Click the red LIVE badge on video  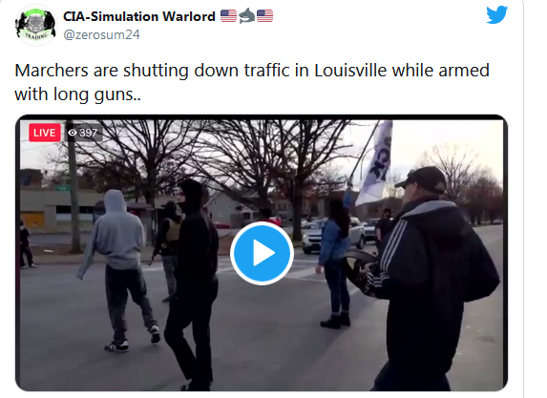click(45, 133)
